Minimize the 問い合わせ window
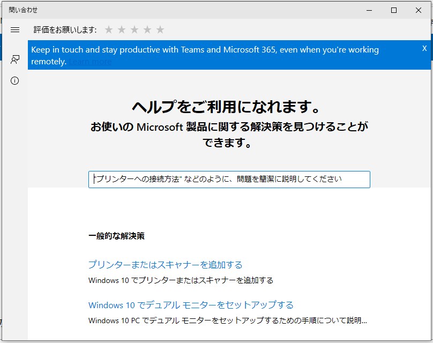This screenshot has height=343, width=433. pyautogui.click(x=369, y=10)
